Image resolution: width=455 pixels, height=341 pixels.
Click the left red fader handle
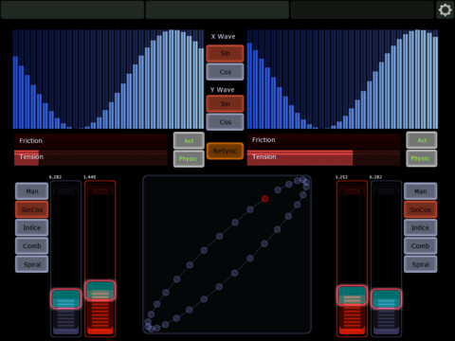tap(100, 290)
